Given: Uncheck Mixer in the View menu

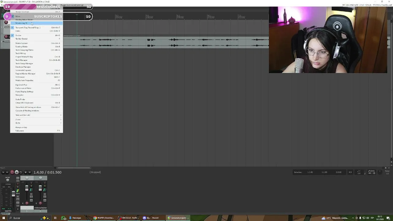Looking at the screenshot, I should (x=37, y=16).
